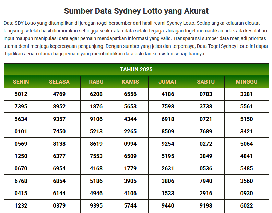Select the SELASA column header
This screenshot has width=272, height=213.
[x=59, y=82]
